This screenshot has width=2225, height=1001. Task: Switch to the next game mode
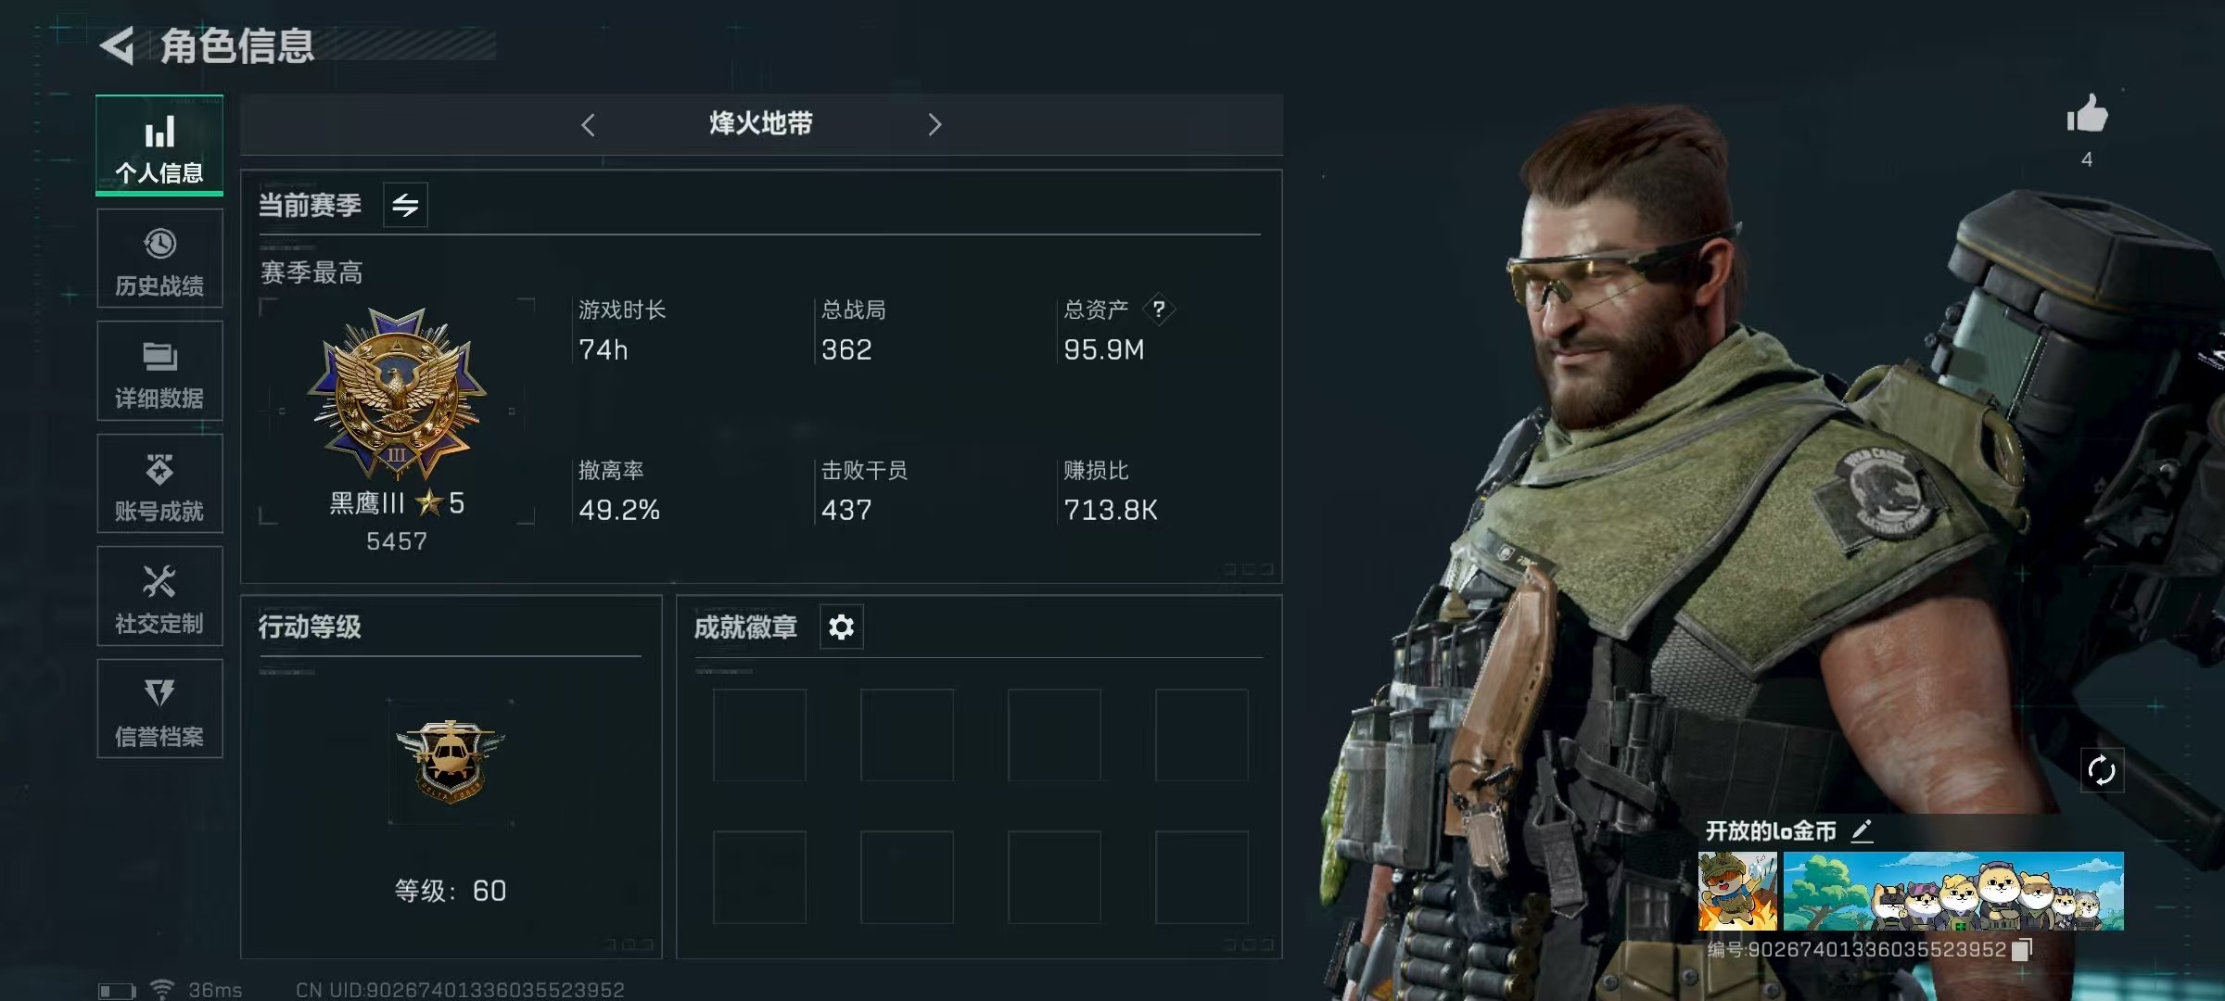(934, 125)
